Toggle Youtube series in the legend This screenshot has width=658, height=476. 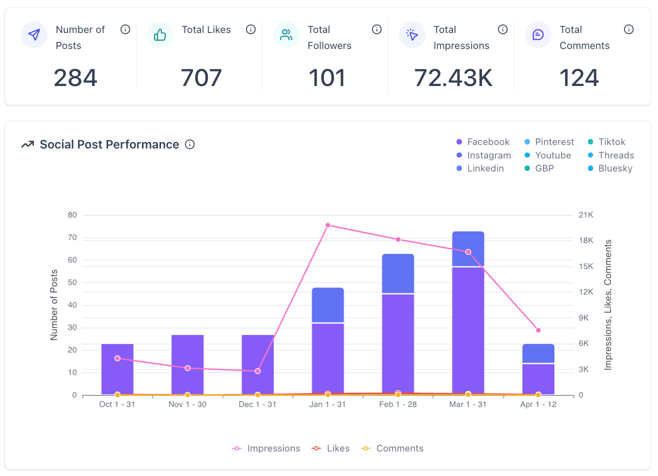point(547,155)
